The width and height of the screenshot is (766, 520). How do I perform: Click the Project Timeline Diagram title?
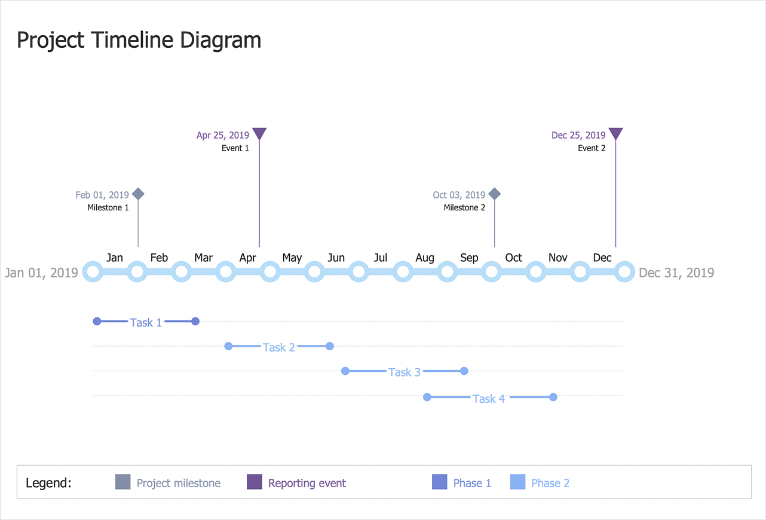point(139,40)
